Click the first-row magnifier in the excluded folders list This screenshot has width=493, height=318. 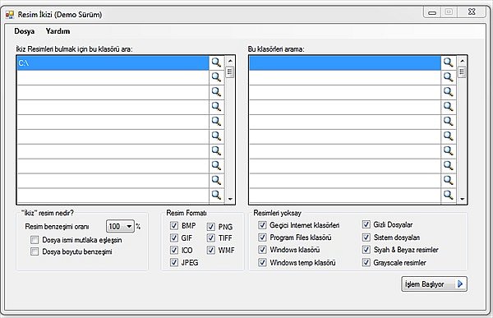449,62
